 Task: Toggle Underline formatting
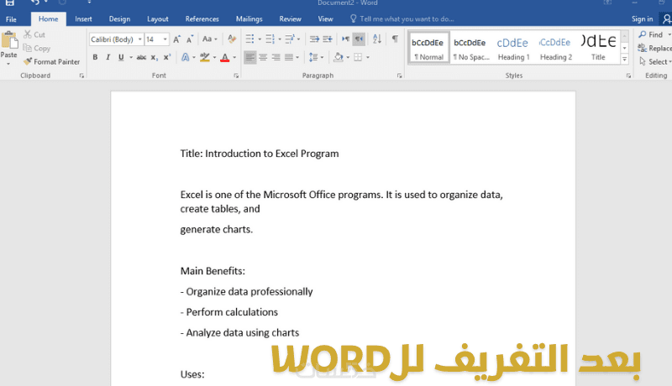pos(121,57)
